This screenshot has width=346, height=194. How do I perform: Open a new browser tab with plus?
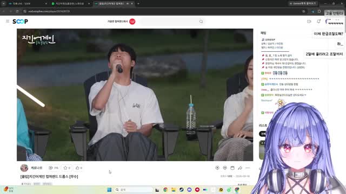[x=138, y=4]
